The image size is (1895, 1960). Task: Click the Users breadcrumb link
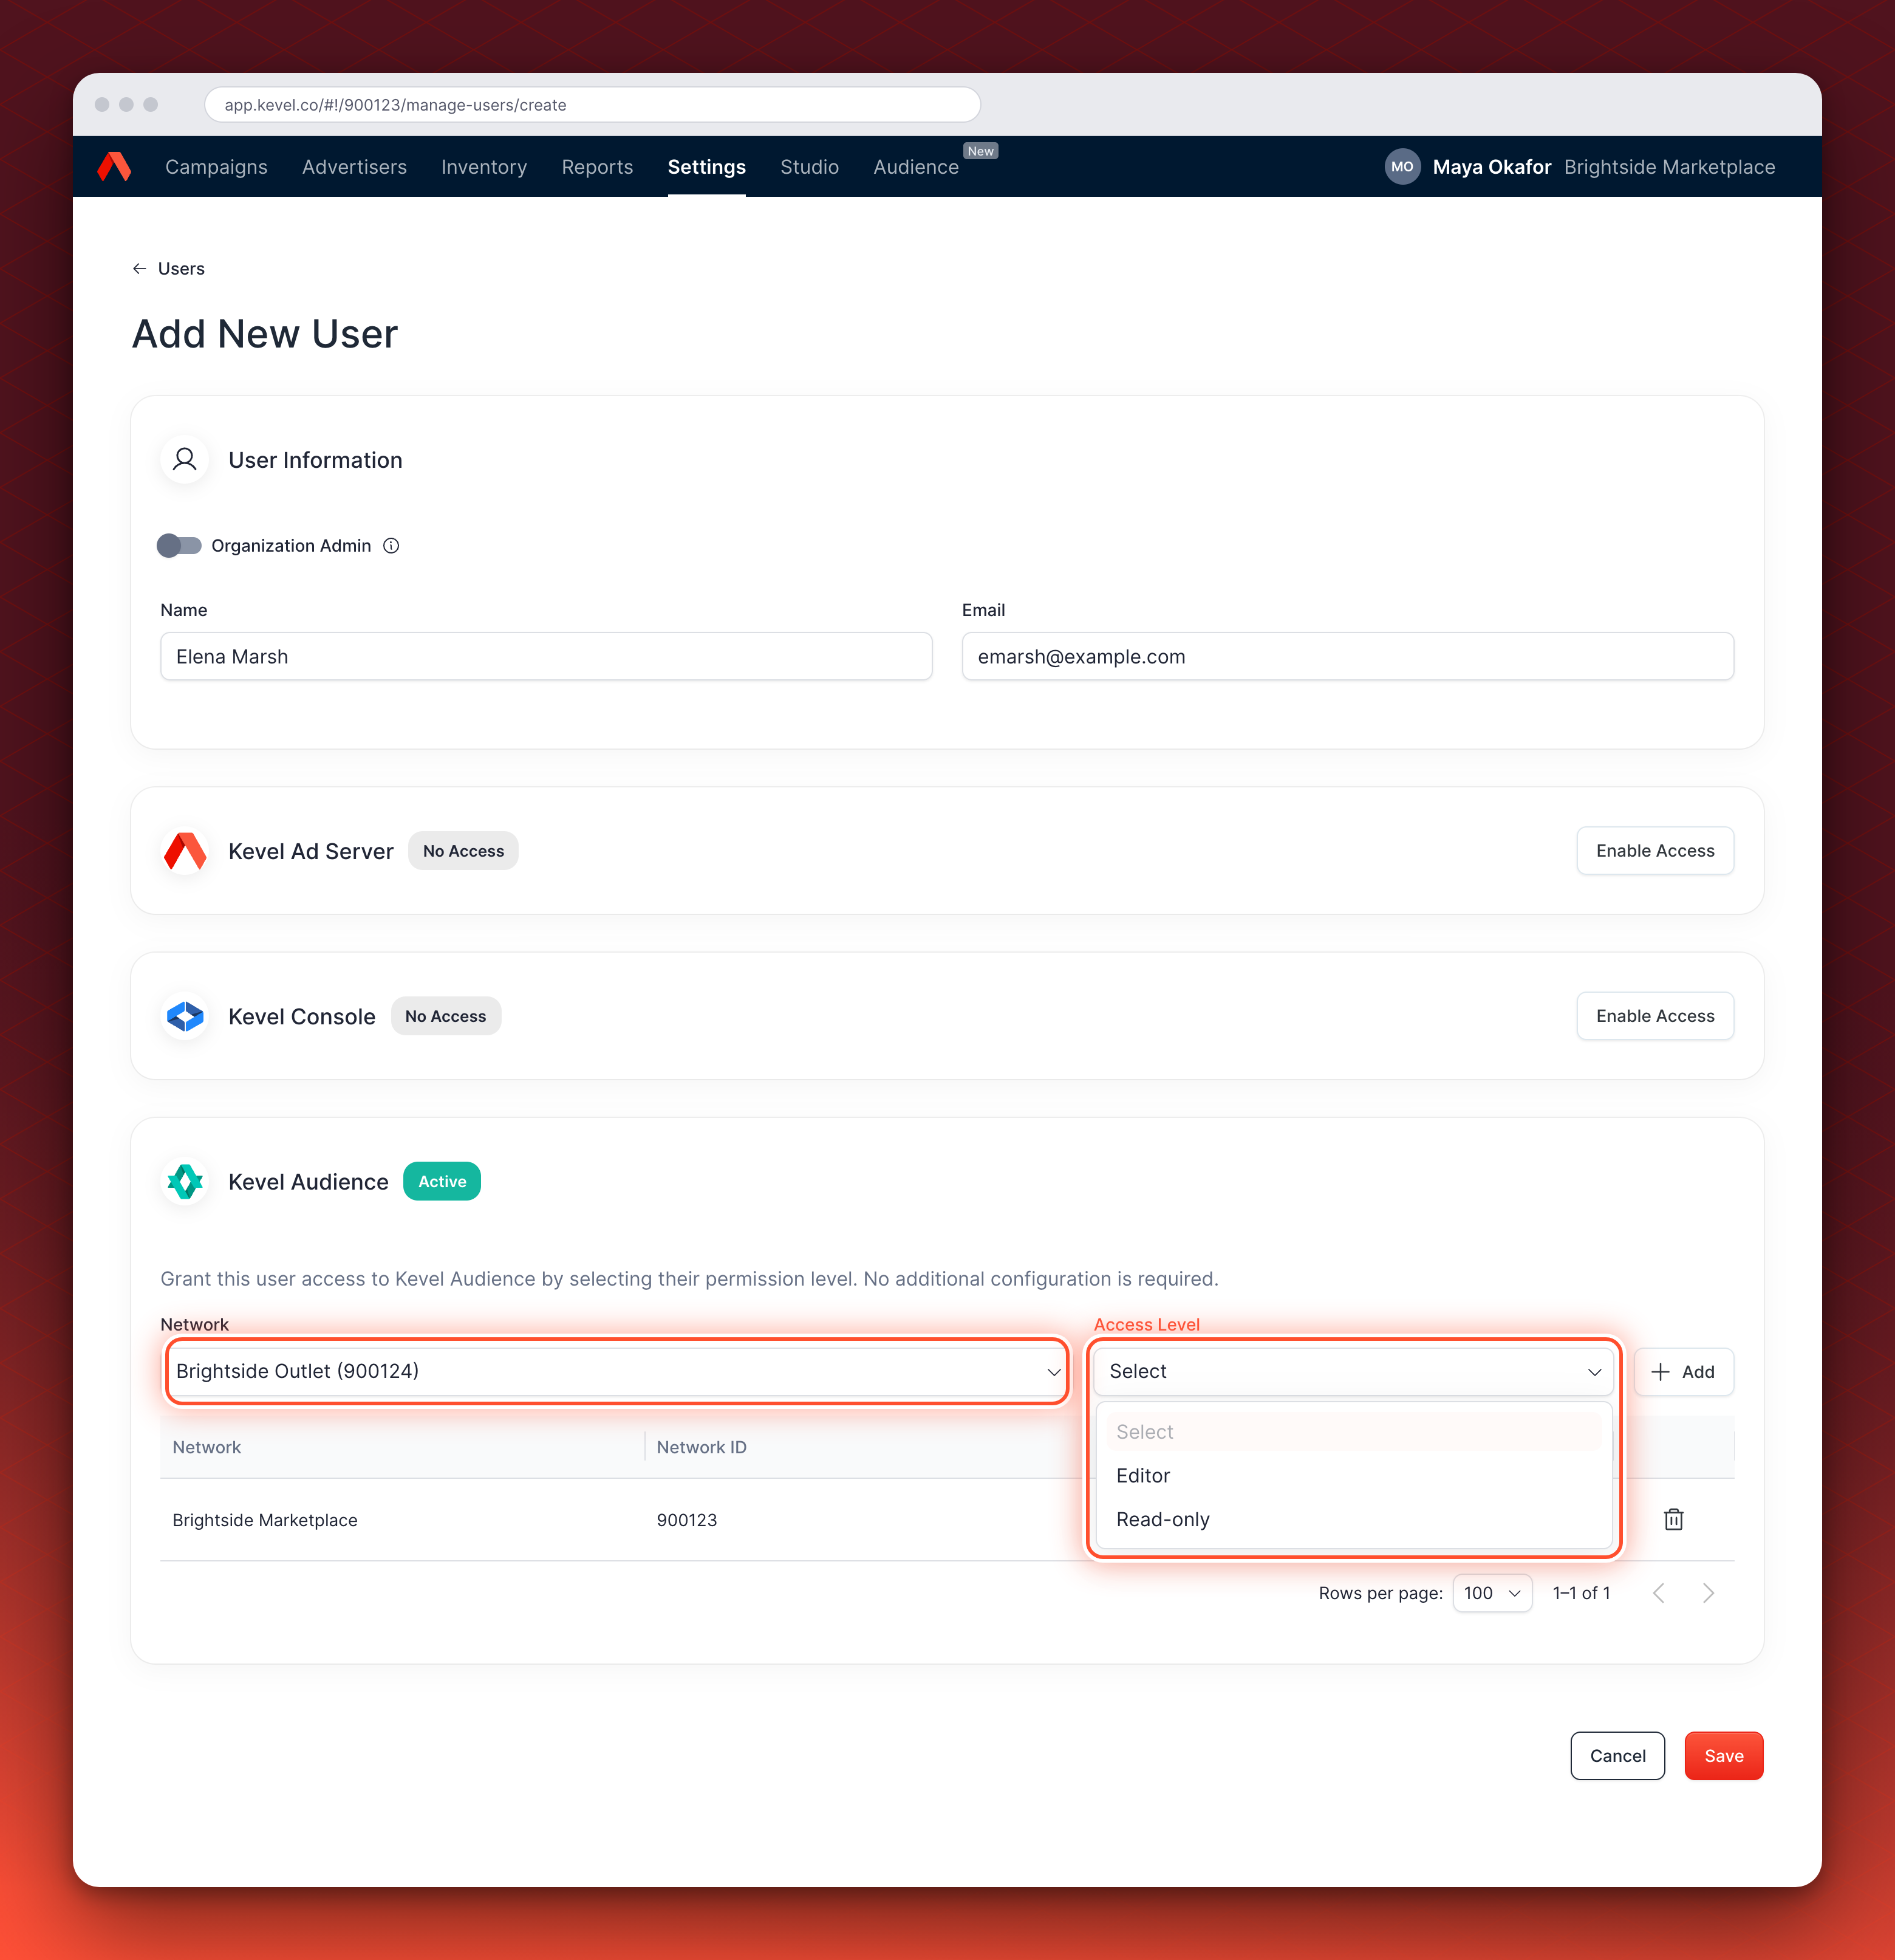tap(181, 269)
